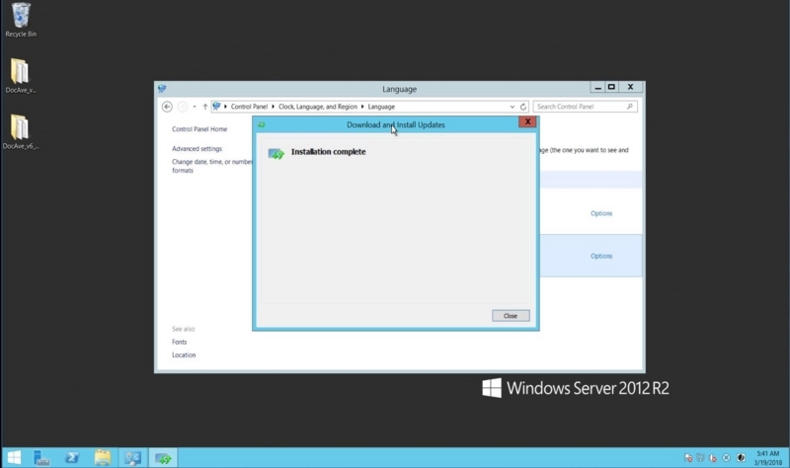Click the updates dialog title icon
Viewport: 790px width, 468px height.
click(x=261, y=124)
